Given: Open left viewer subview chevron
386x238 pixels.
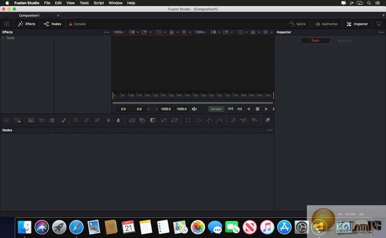Looking at the screenshot, I should [151, 32].
